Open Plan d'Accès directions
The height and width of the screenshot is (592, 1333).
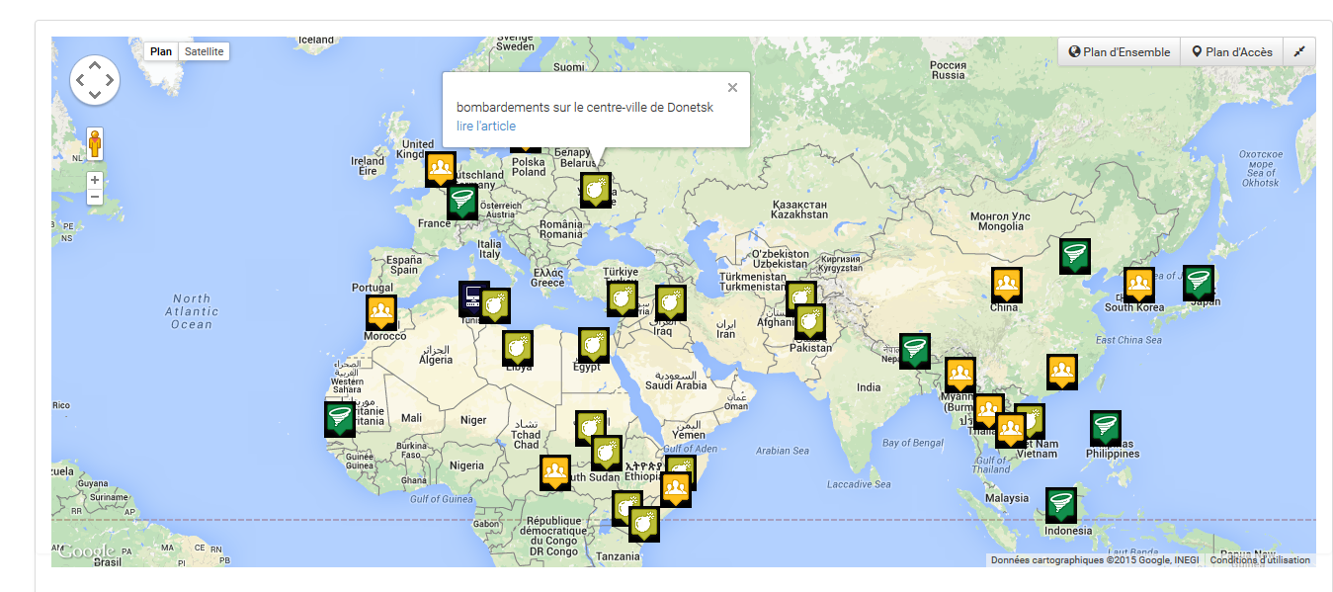[x=1232, y=52]
